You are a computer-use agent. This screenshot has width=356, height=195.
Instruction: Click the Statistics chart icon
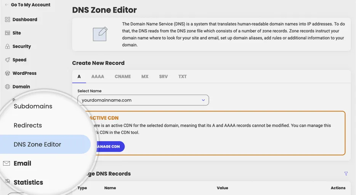pos(8,181)
